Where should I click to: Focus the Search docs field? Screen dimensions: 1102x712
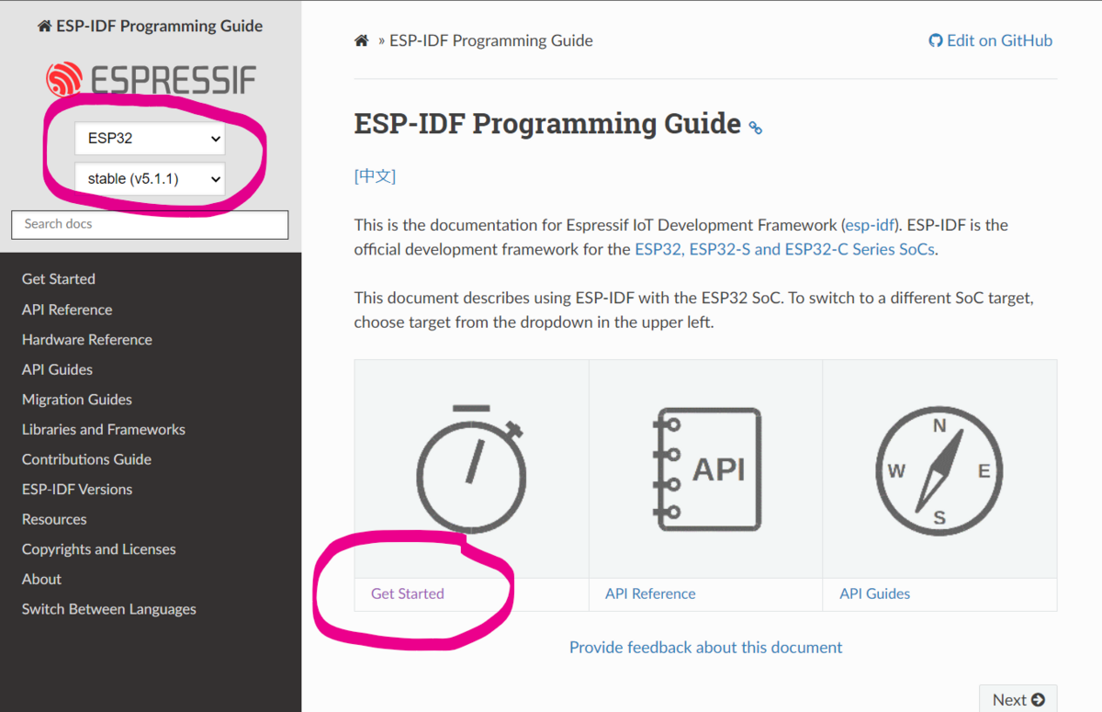click(150, 224)
